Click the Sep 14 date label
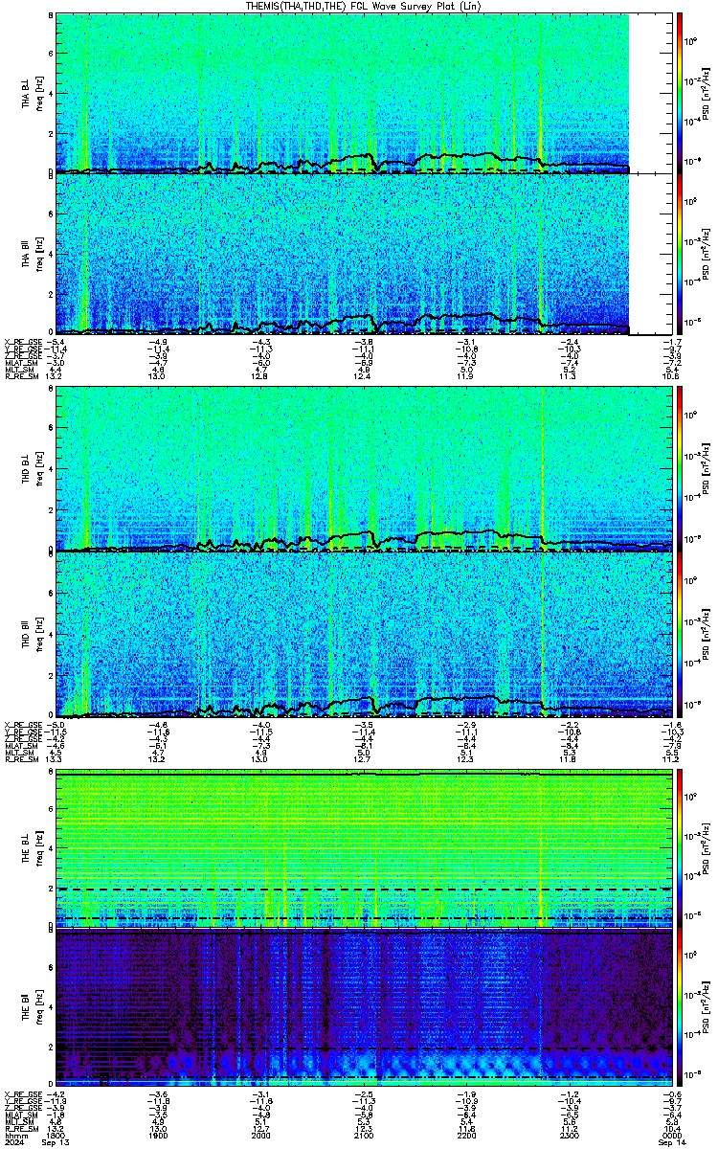Screen dimensions: 718x1149 pyautogui.click(x=672, y=1142)
